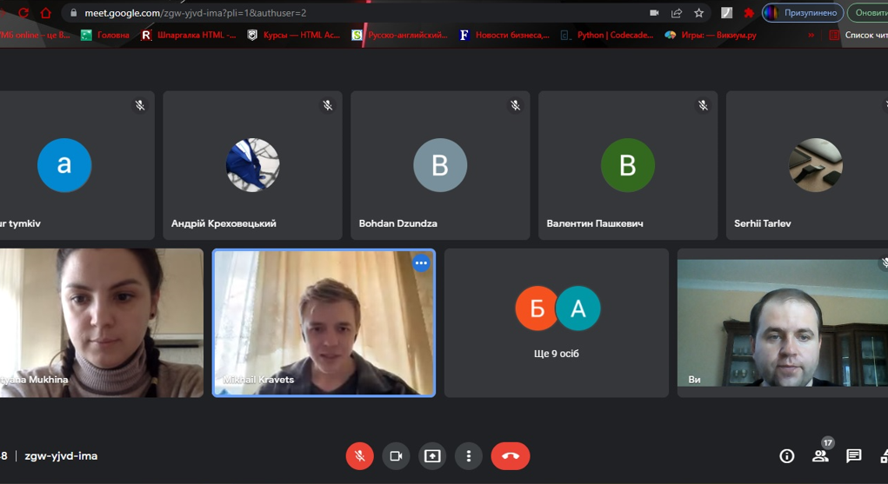Click the meet.google.com address bar
Image resolution: width=888 pixels, height=484 pixels.
(x=348, y=13)
